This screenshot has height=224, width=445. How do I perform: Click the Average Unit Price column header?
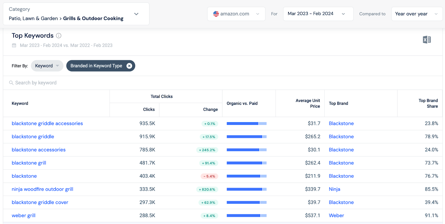tap(308, 104)
